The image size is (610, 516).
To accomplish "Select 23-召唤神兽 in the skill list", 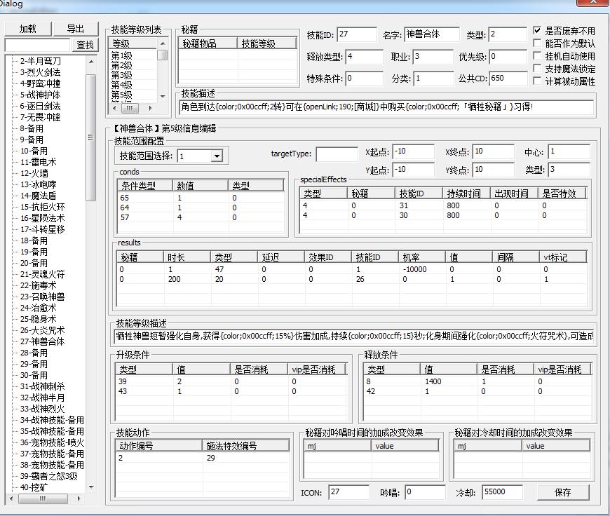I will coord(42,297).
